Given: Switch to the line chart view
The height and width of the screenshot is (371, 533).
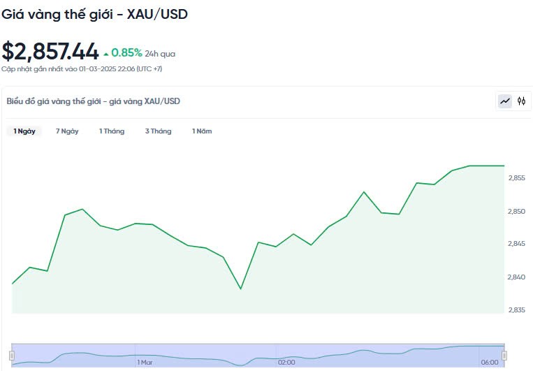Looking at the screenshot, I should (x=504, y=101).
